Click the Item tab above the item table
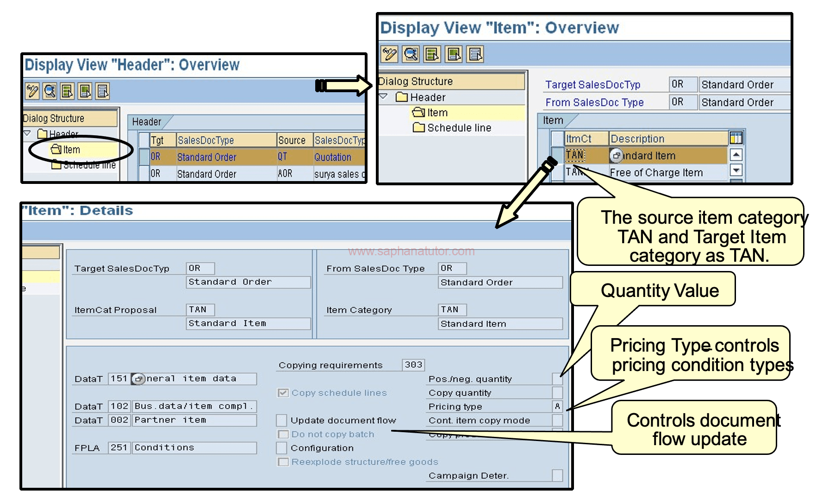This screenshot has height=504, width=823. (x=553, y=120)
